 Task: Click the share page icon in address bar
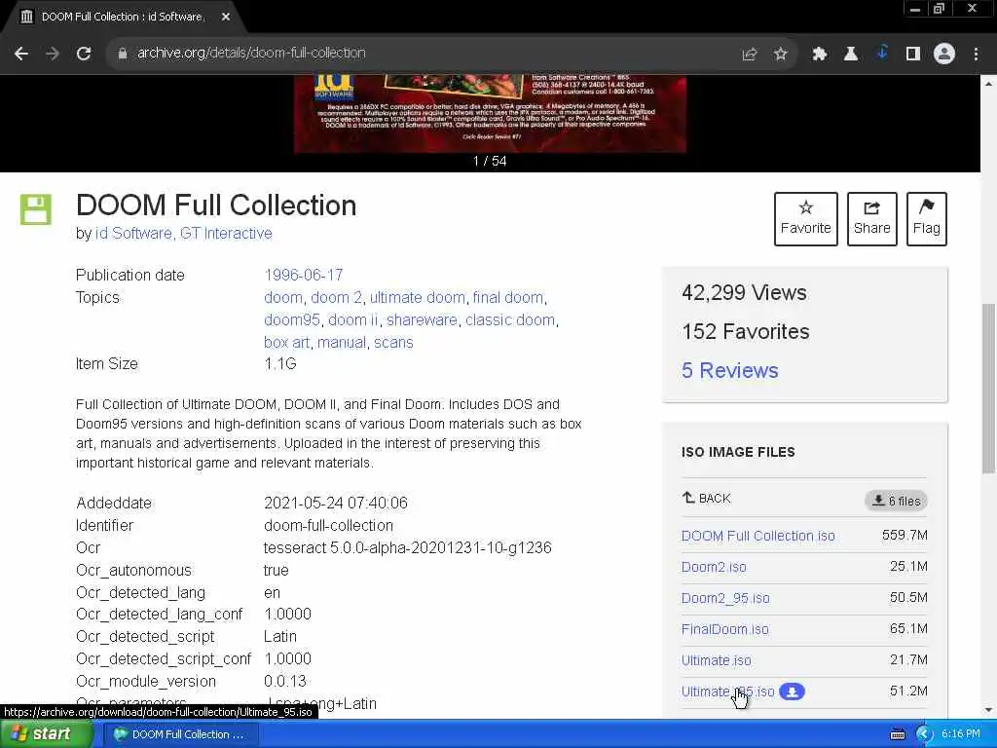pyautogui.click(x=750, y=55)
